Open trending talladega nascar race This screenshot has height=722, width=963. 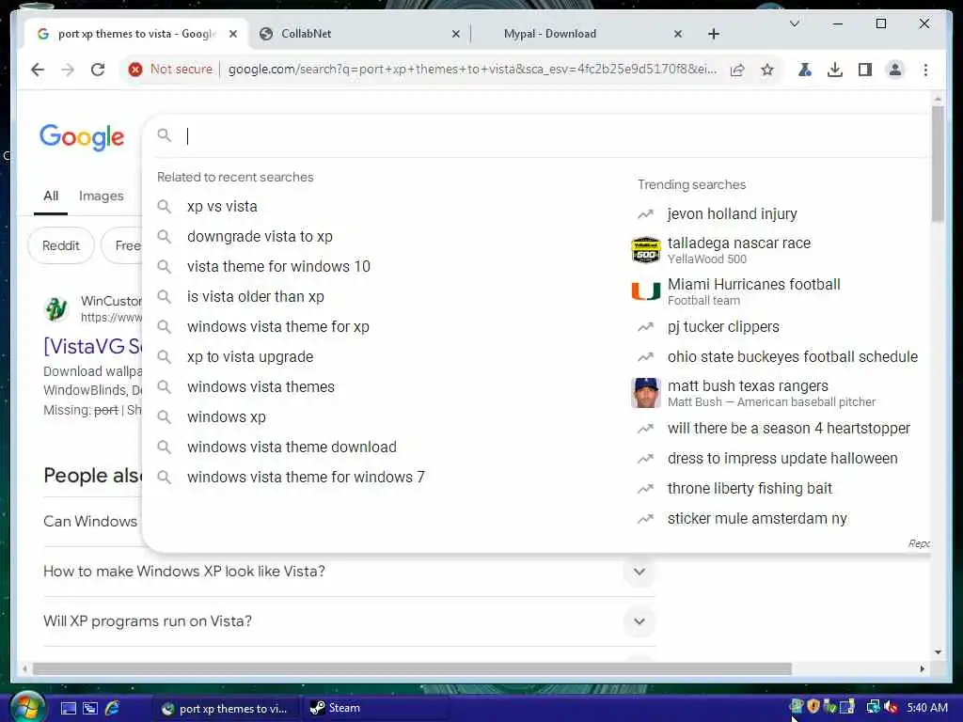739,243
